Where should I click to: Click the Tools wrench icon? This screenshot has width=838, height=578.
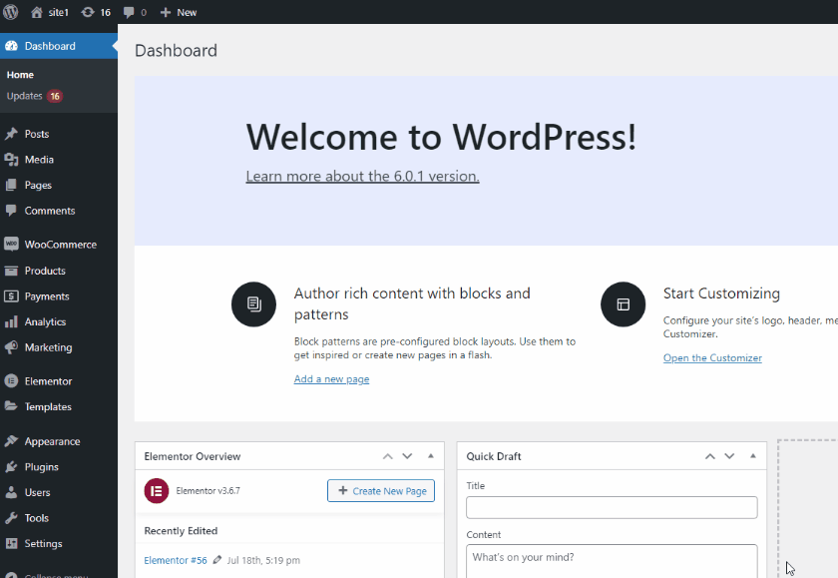pyautogui.click(x=11, y=518)
